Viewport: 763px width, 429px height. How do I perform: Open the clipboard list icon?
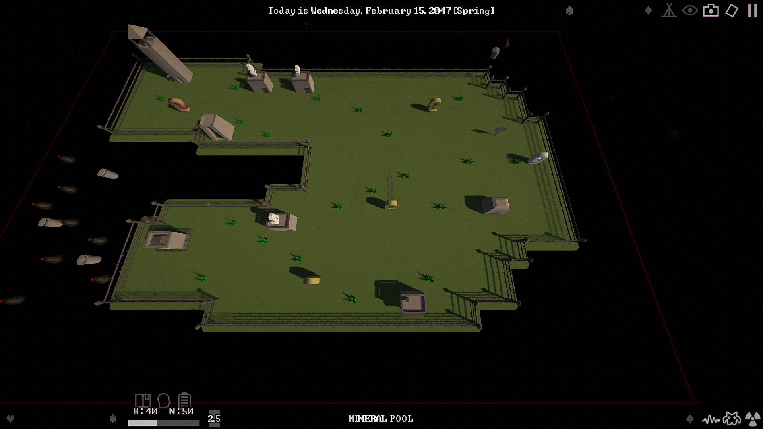point(184,400)
